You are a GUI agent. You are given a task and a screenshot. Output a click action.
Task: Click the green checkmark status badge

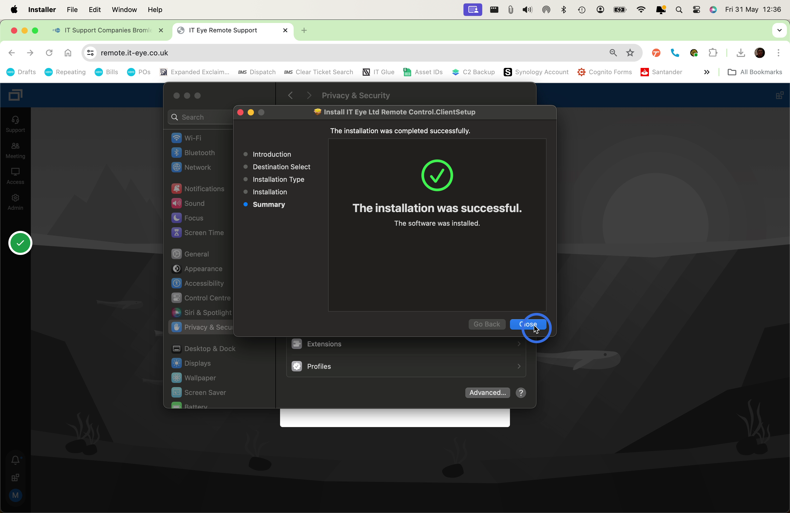[x=20, y=243]
